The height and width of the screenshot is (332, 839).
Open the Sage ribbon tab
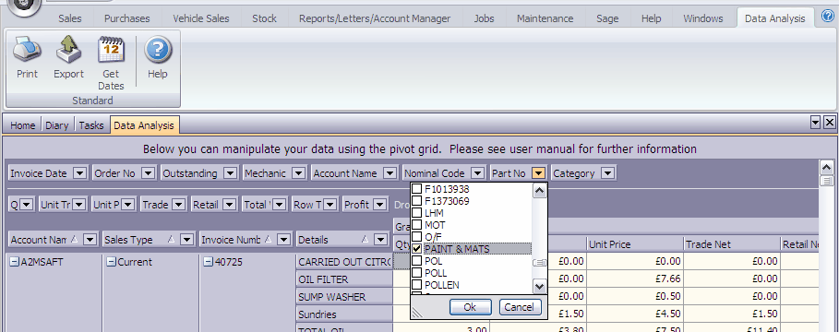[x=608, y=18]
